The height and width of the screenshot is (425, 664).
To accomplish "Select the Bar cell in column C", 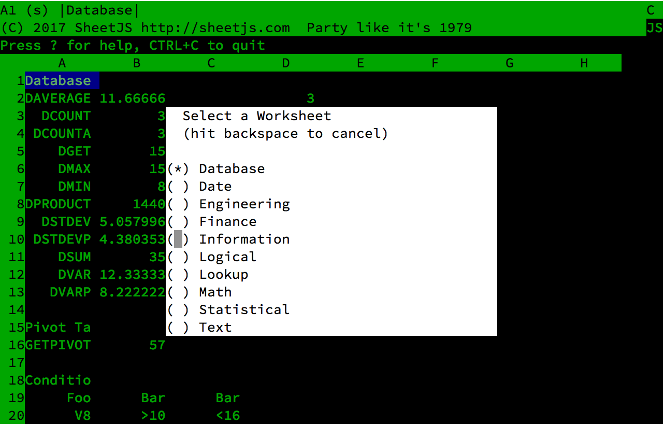I will [x=228, y=398].
